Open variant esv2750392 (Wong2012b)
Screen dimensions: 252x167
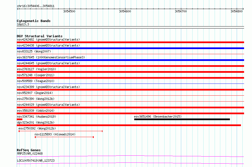(37, 128)
